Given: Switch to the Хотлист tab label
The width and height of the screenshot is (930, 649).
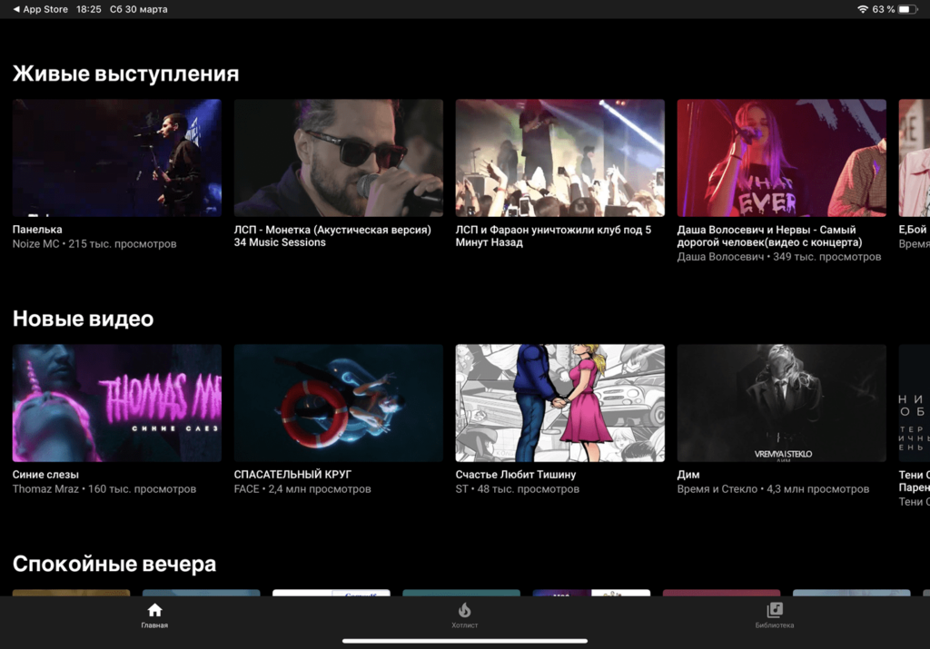Looking at the screenshot, I should (x=464, y=625).
